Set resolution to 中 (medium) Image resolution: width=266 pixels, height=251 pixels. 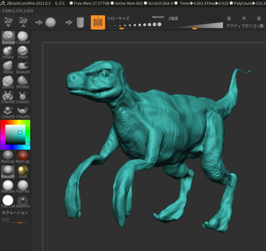click(x=244, y=19)
